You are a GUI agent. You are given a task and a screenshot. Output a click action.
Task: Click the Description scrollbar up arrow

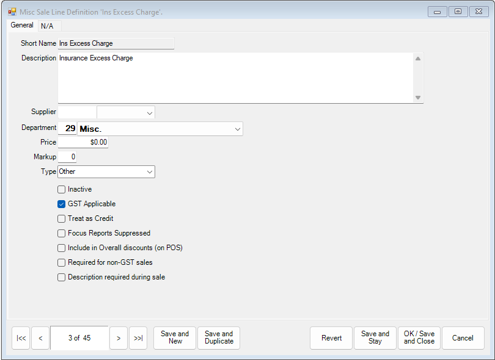tap(417, 57)
